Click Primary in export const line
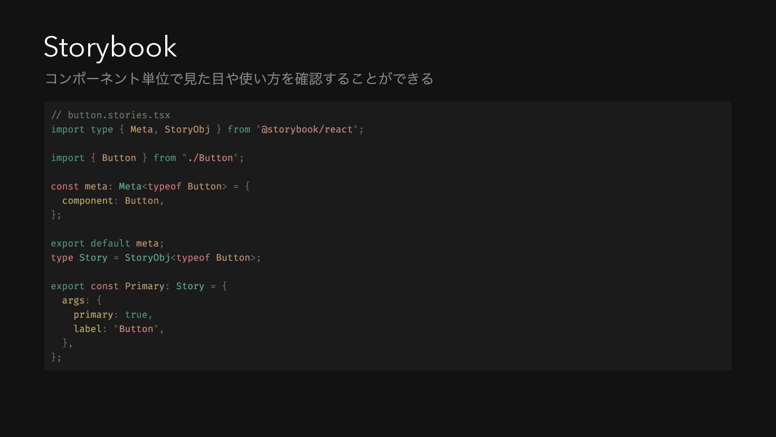The width and height of the screenshot is (776, 437). 145,286
